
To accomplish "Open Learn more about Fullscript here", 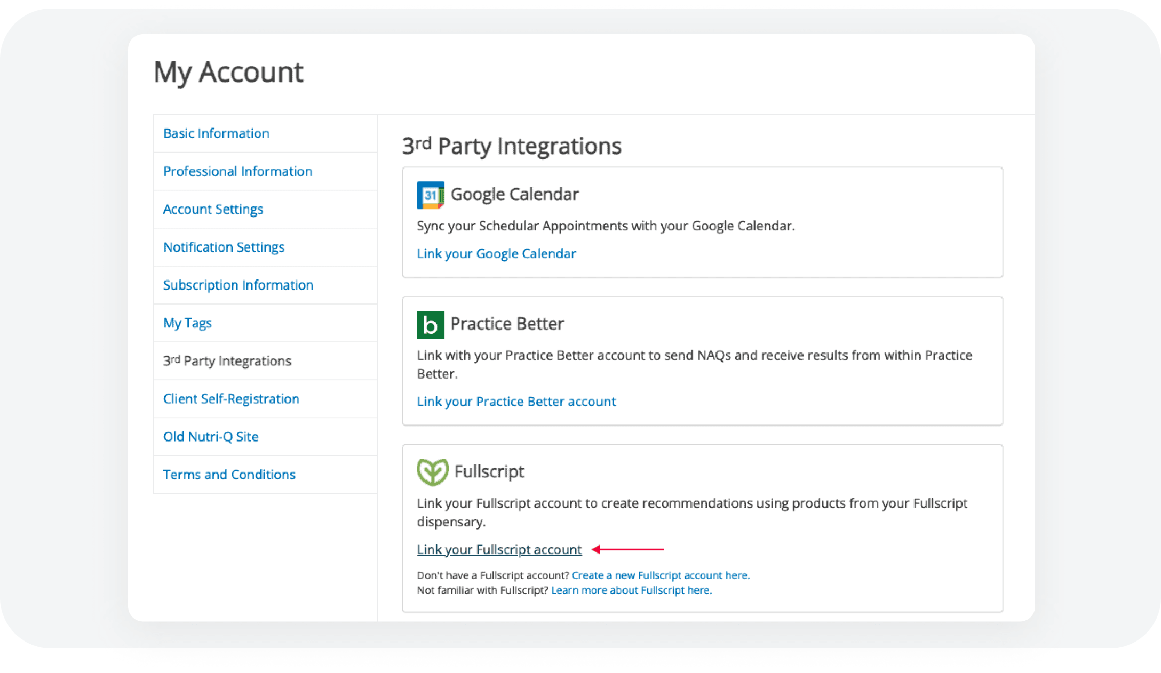I will [x=631, y=590].
